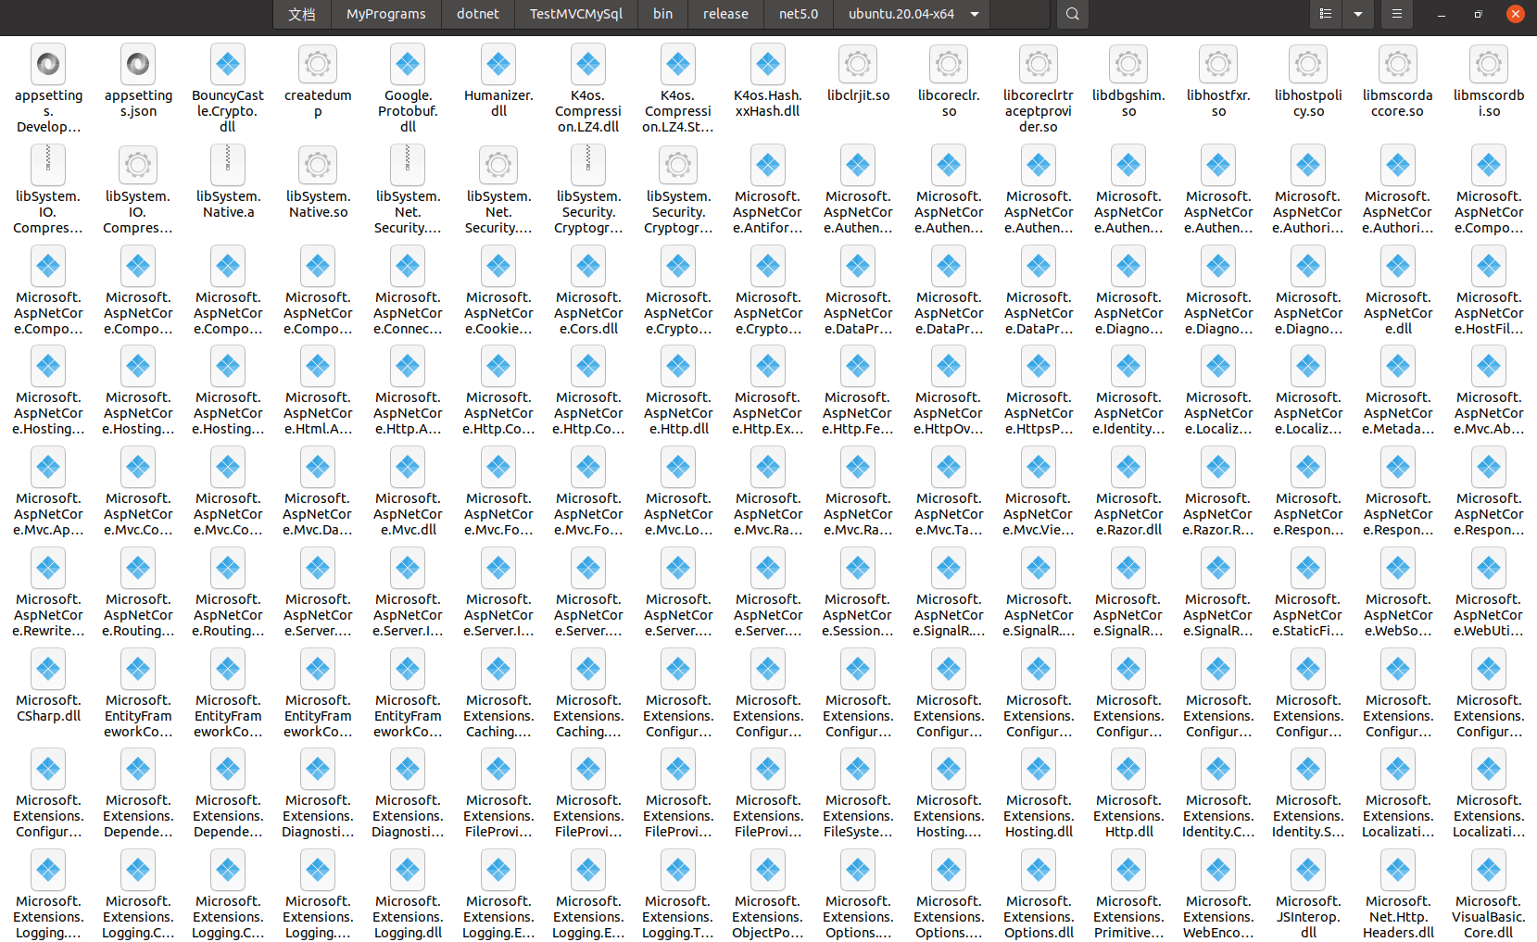Image resolution: width=1537 pixels, height=942 pixels.
Task: Go to the release path segment
Action: (x=725, y=14)
